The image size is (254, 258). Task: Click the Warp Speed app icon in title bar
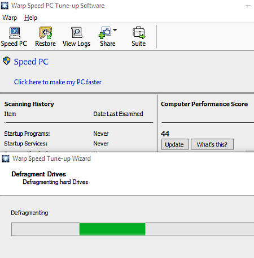coord(5,6)
